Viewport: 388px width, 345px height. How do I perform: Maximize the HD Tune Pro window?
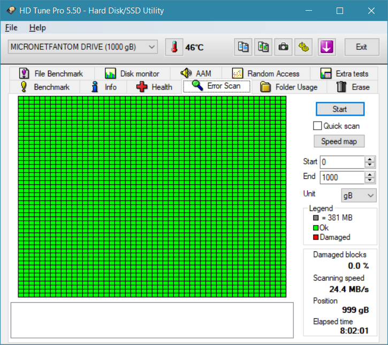click(x=340, y=11)
